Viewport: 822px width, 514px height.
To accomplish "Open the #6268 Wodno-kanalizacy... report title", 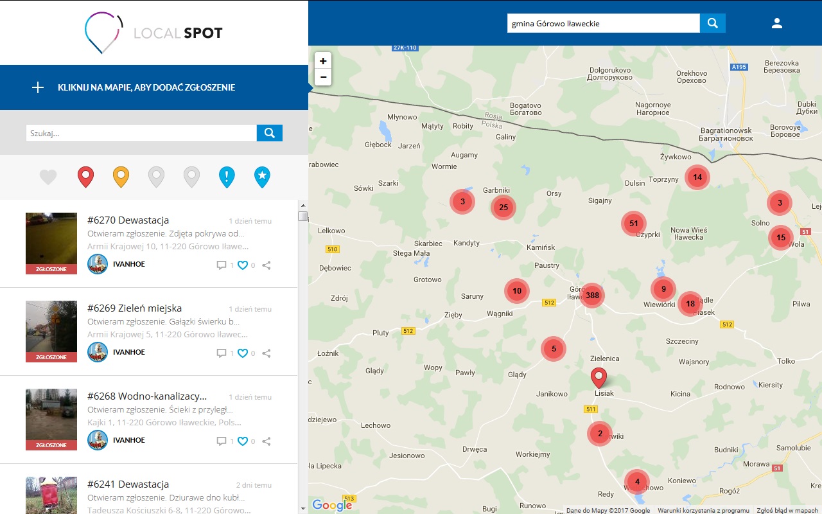I will (147, 396).
